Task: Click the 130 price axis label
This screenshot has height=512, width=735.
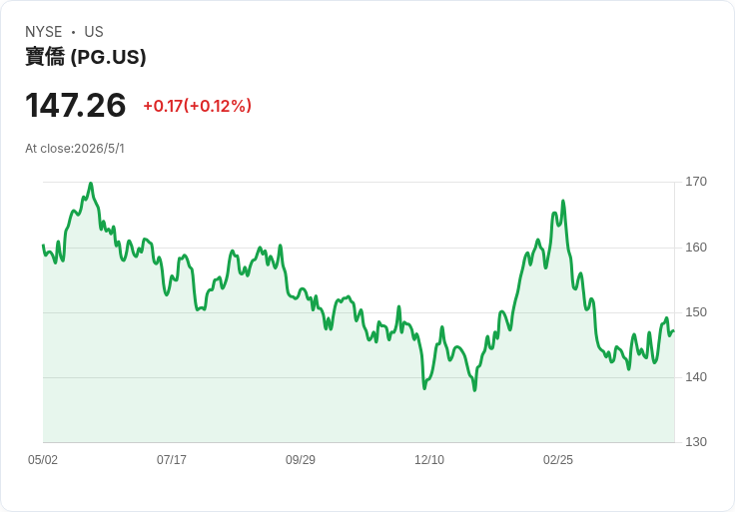Action: (696, 442)
